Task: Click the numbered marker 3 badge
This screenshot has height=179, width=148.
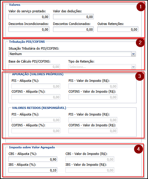Action: 140,76
